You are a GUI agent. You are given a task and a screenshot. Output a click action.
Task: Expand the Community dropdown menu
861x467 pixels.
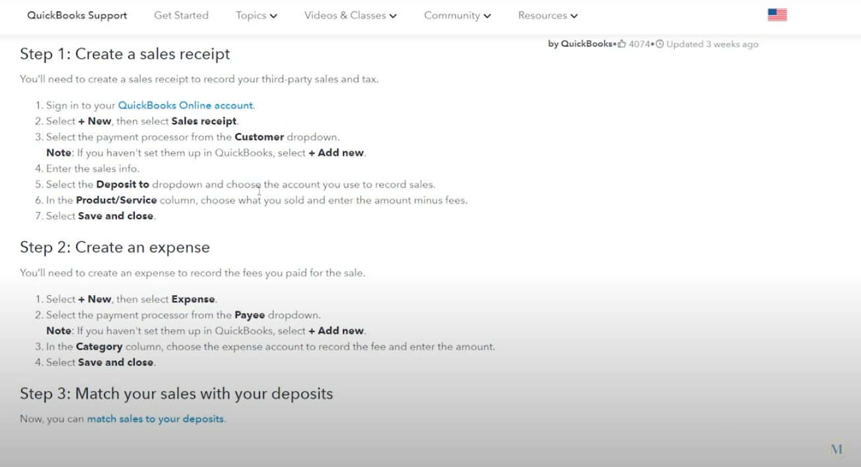[458, 15]
